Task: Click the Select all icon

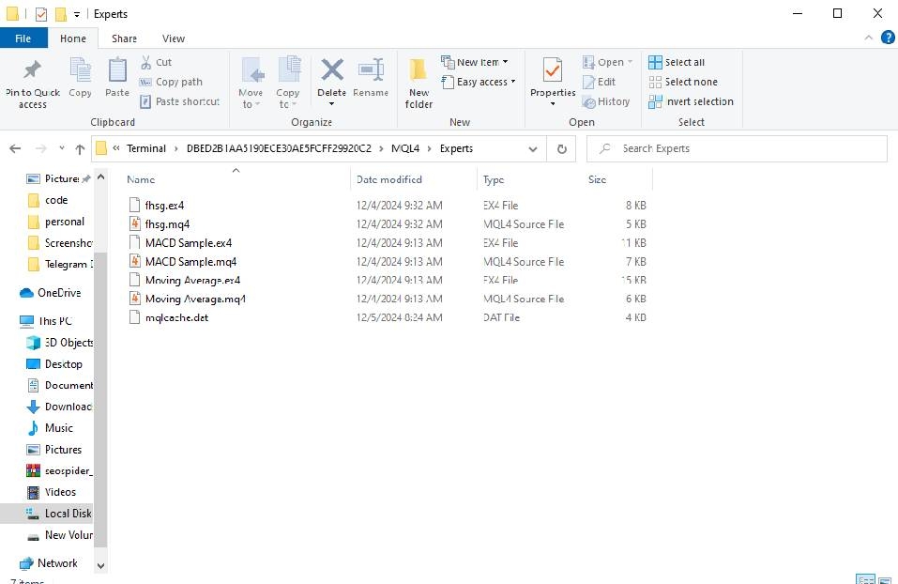Action: (x=655, y=62)
